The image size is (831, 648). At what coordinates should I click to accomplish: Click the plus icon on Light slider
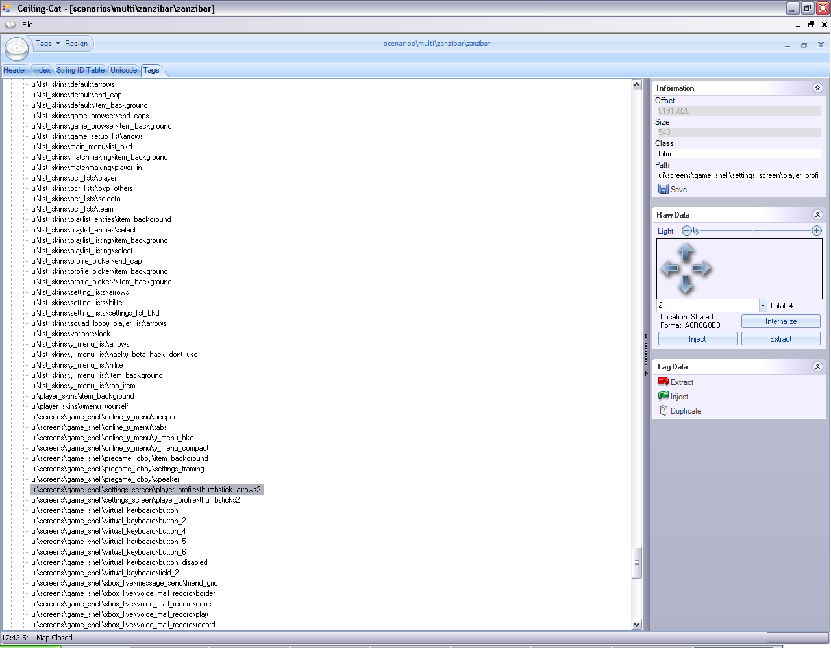[x=817, y=231]
